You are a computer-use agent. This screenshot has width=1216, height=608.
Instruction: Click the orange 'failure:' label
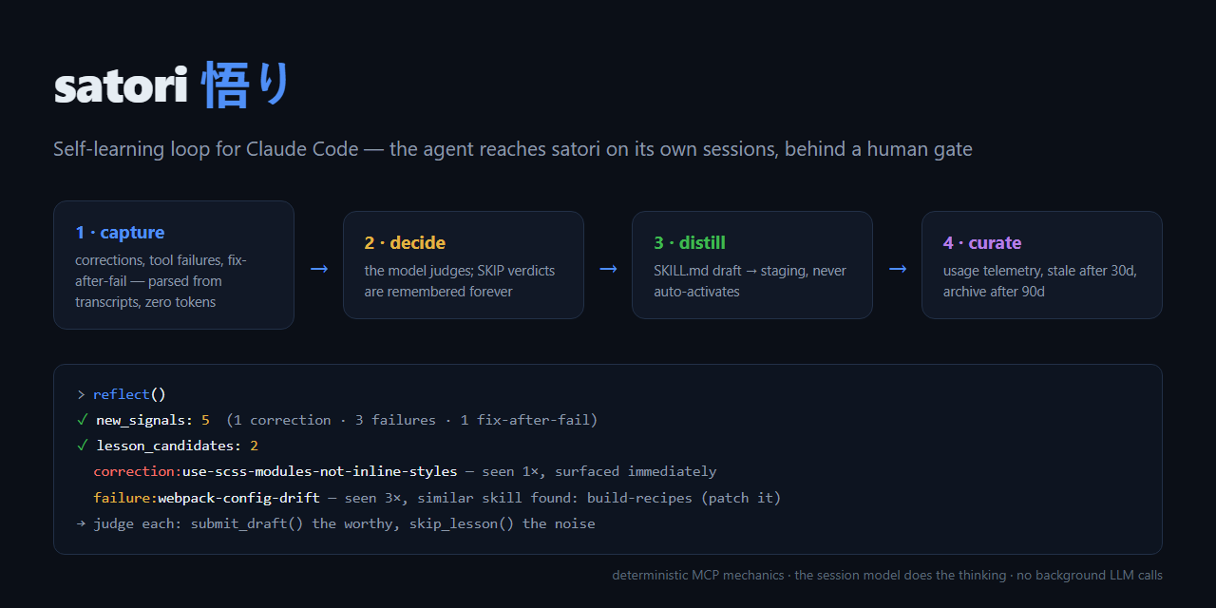[x=125, y=498]
